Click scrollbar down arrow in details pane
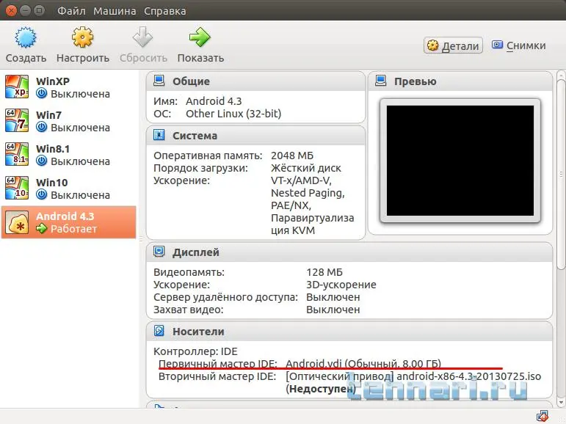 pyautogui.click(x=561, y=402)
